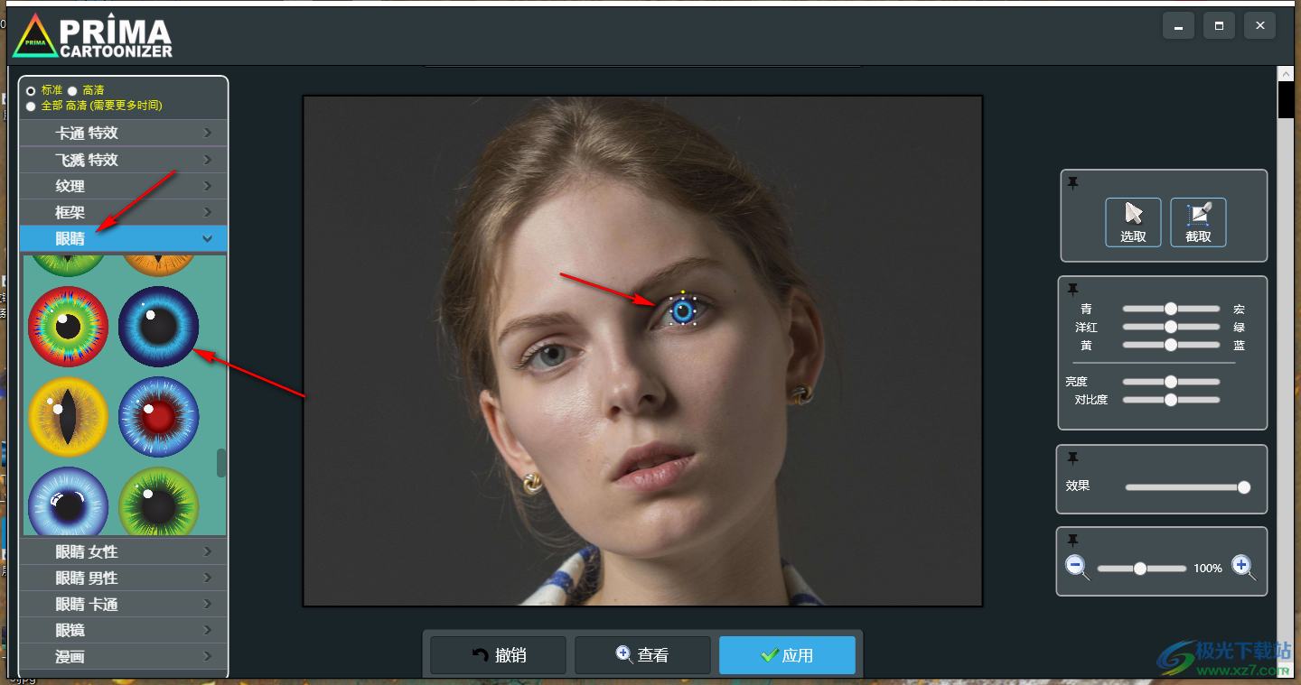Expand the 漫画 category

coord(123,656)
